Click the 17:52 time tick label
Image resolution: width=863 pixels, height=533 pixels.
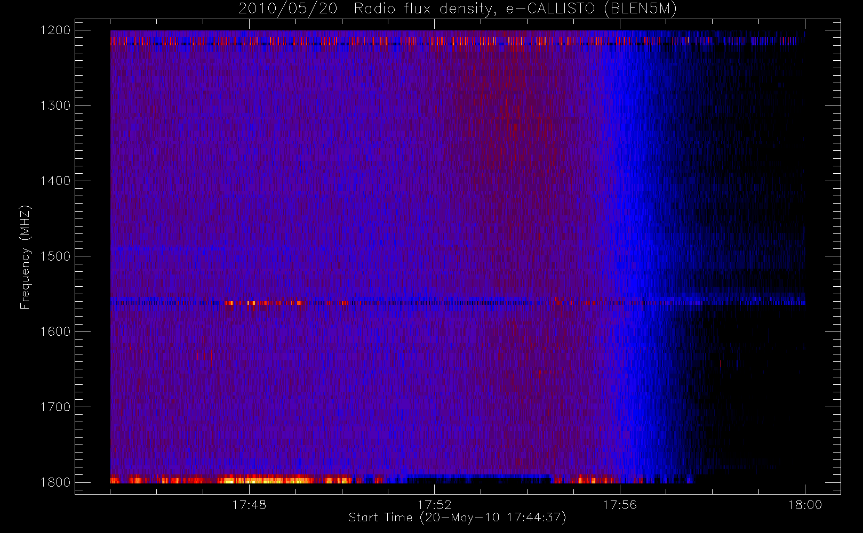(x=434, y=505)
